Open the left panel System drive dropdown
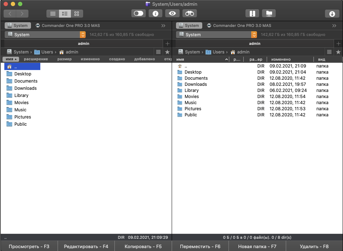 click(x=83, y=35)
